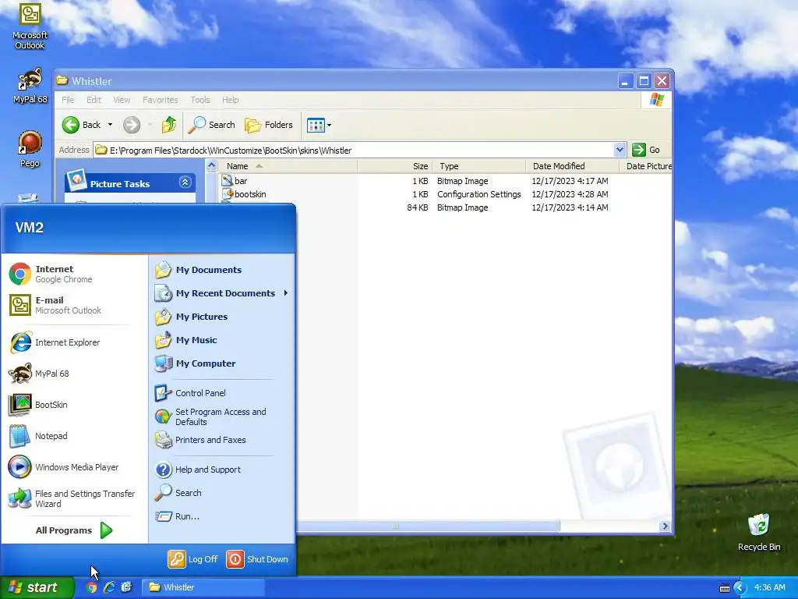This screenshot has width=798, height=599.
Task: Open the Views dropdown in toolbar
Action: pyautogui.click(x=319, y=125)
